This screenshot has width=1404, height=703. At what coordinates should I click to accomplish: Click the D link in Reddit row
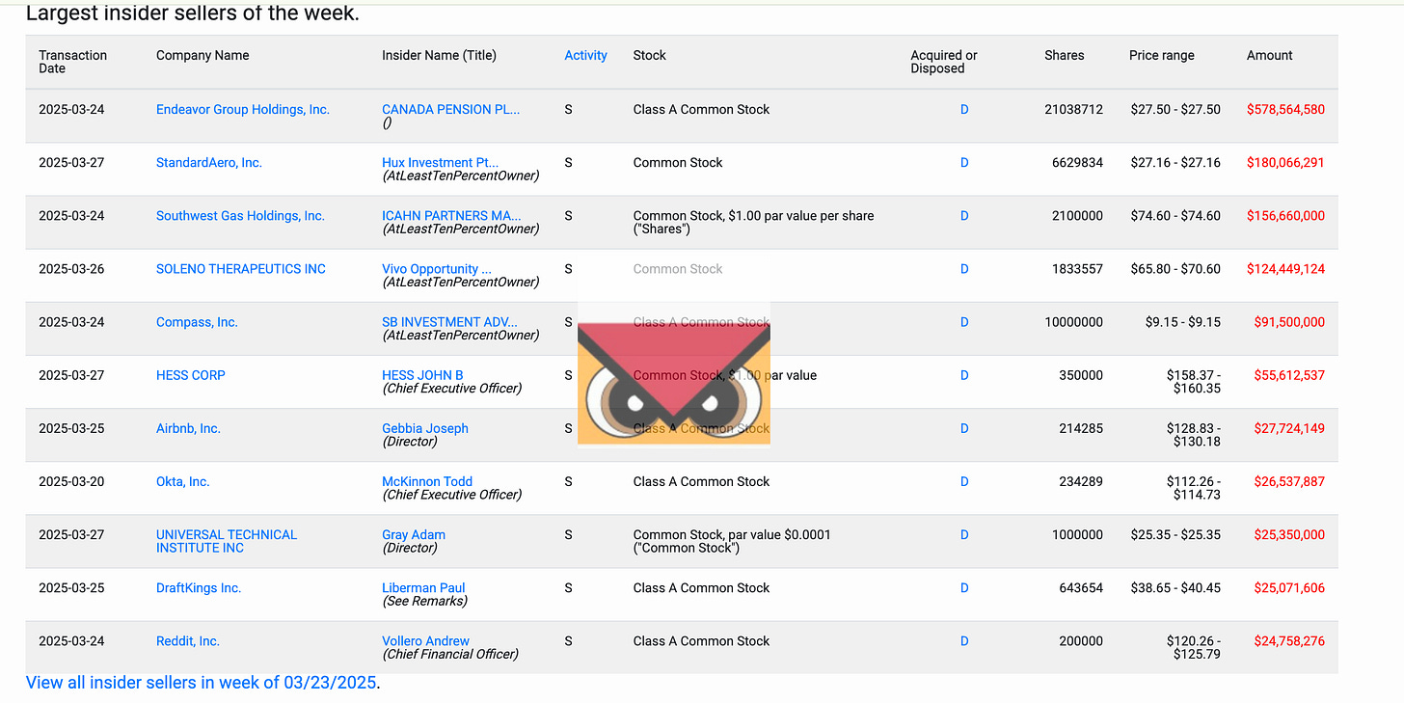point(964,641)
